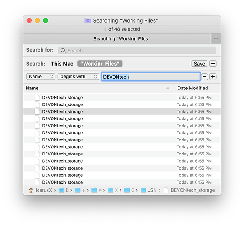The image size is (244, 226).
Task: Add a new search criteria row with plus
Action: click(213, 76)
